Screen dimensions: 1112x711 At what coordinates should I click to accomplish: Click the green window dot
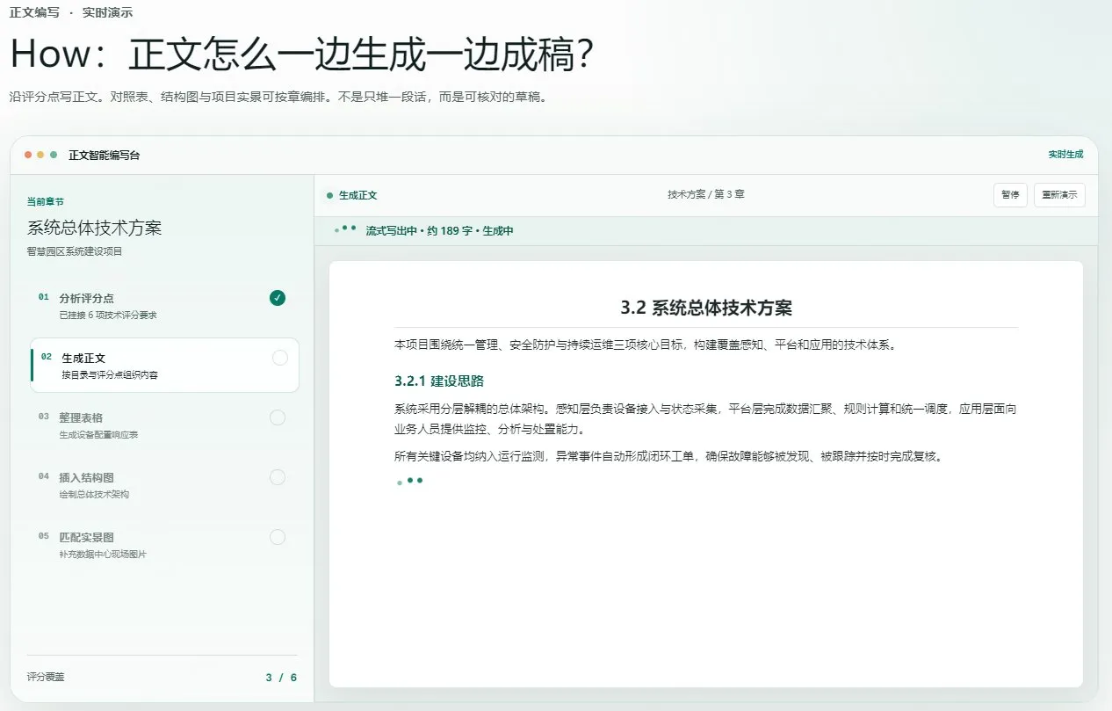pos(54,155)
